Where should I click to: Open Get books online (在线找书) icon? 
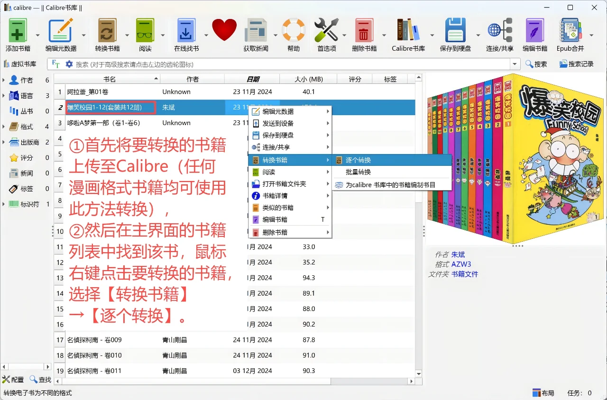pyautogui.click(x=186, y=30)
